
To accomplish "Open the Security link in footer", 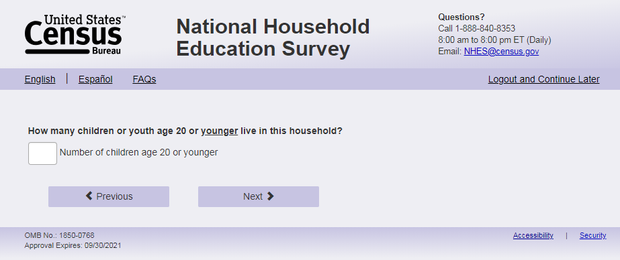I will coord(592,235).
